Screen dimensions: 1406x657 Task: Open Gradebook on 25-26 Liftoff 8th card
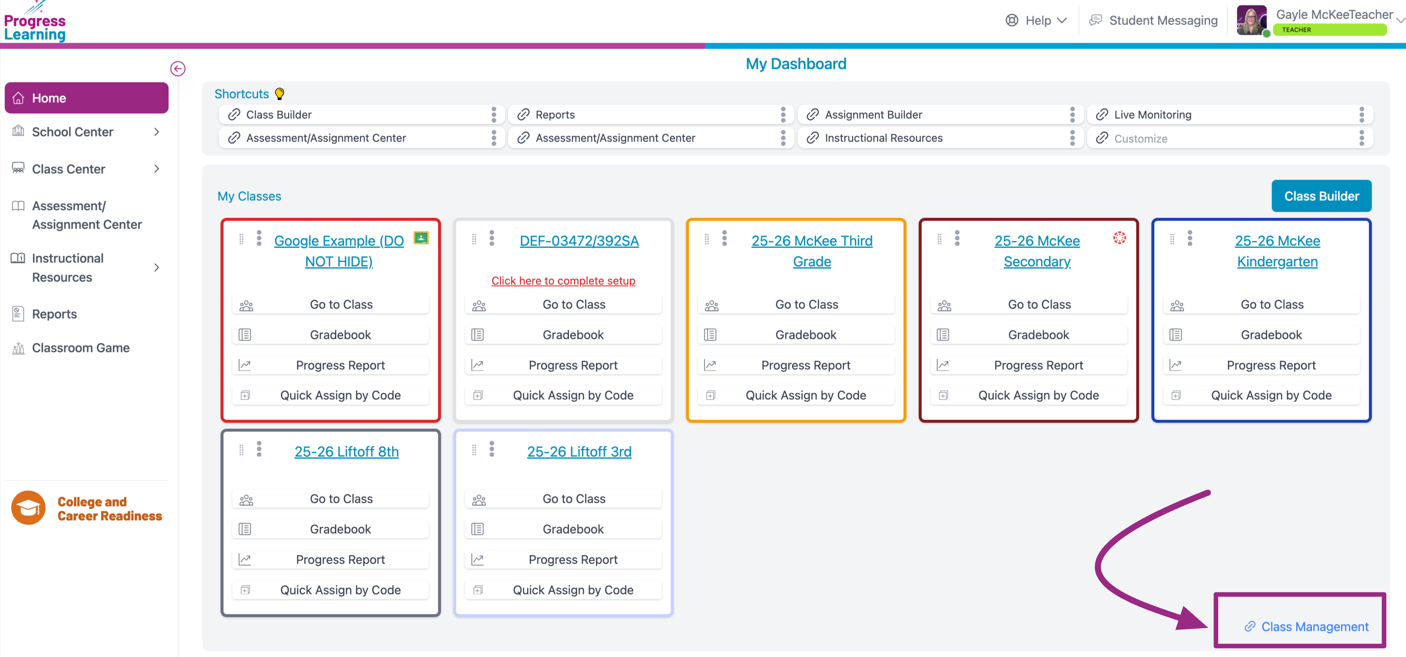click(x=330, y=529)
